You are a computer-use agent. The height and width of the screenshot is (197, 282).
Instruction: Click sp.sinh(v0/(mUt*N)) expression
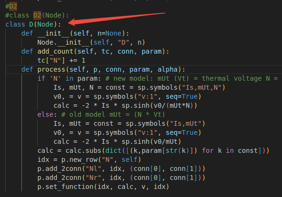coord(159,105)
